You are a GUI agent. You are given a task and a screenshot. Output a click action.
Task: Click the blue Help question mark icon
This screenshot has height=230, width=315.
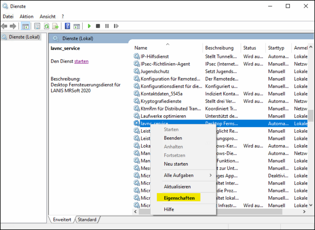click(x=67, y=26)
